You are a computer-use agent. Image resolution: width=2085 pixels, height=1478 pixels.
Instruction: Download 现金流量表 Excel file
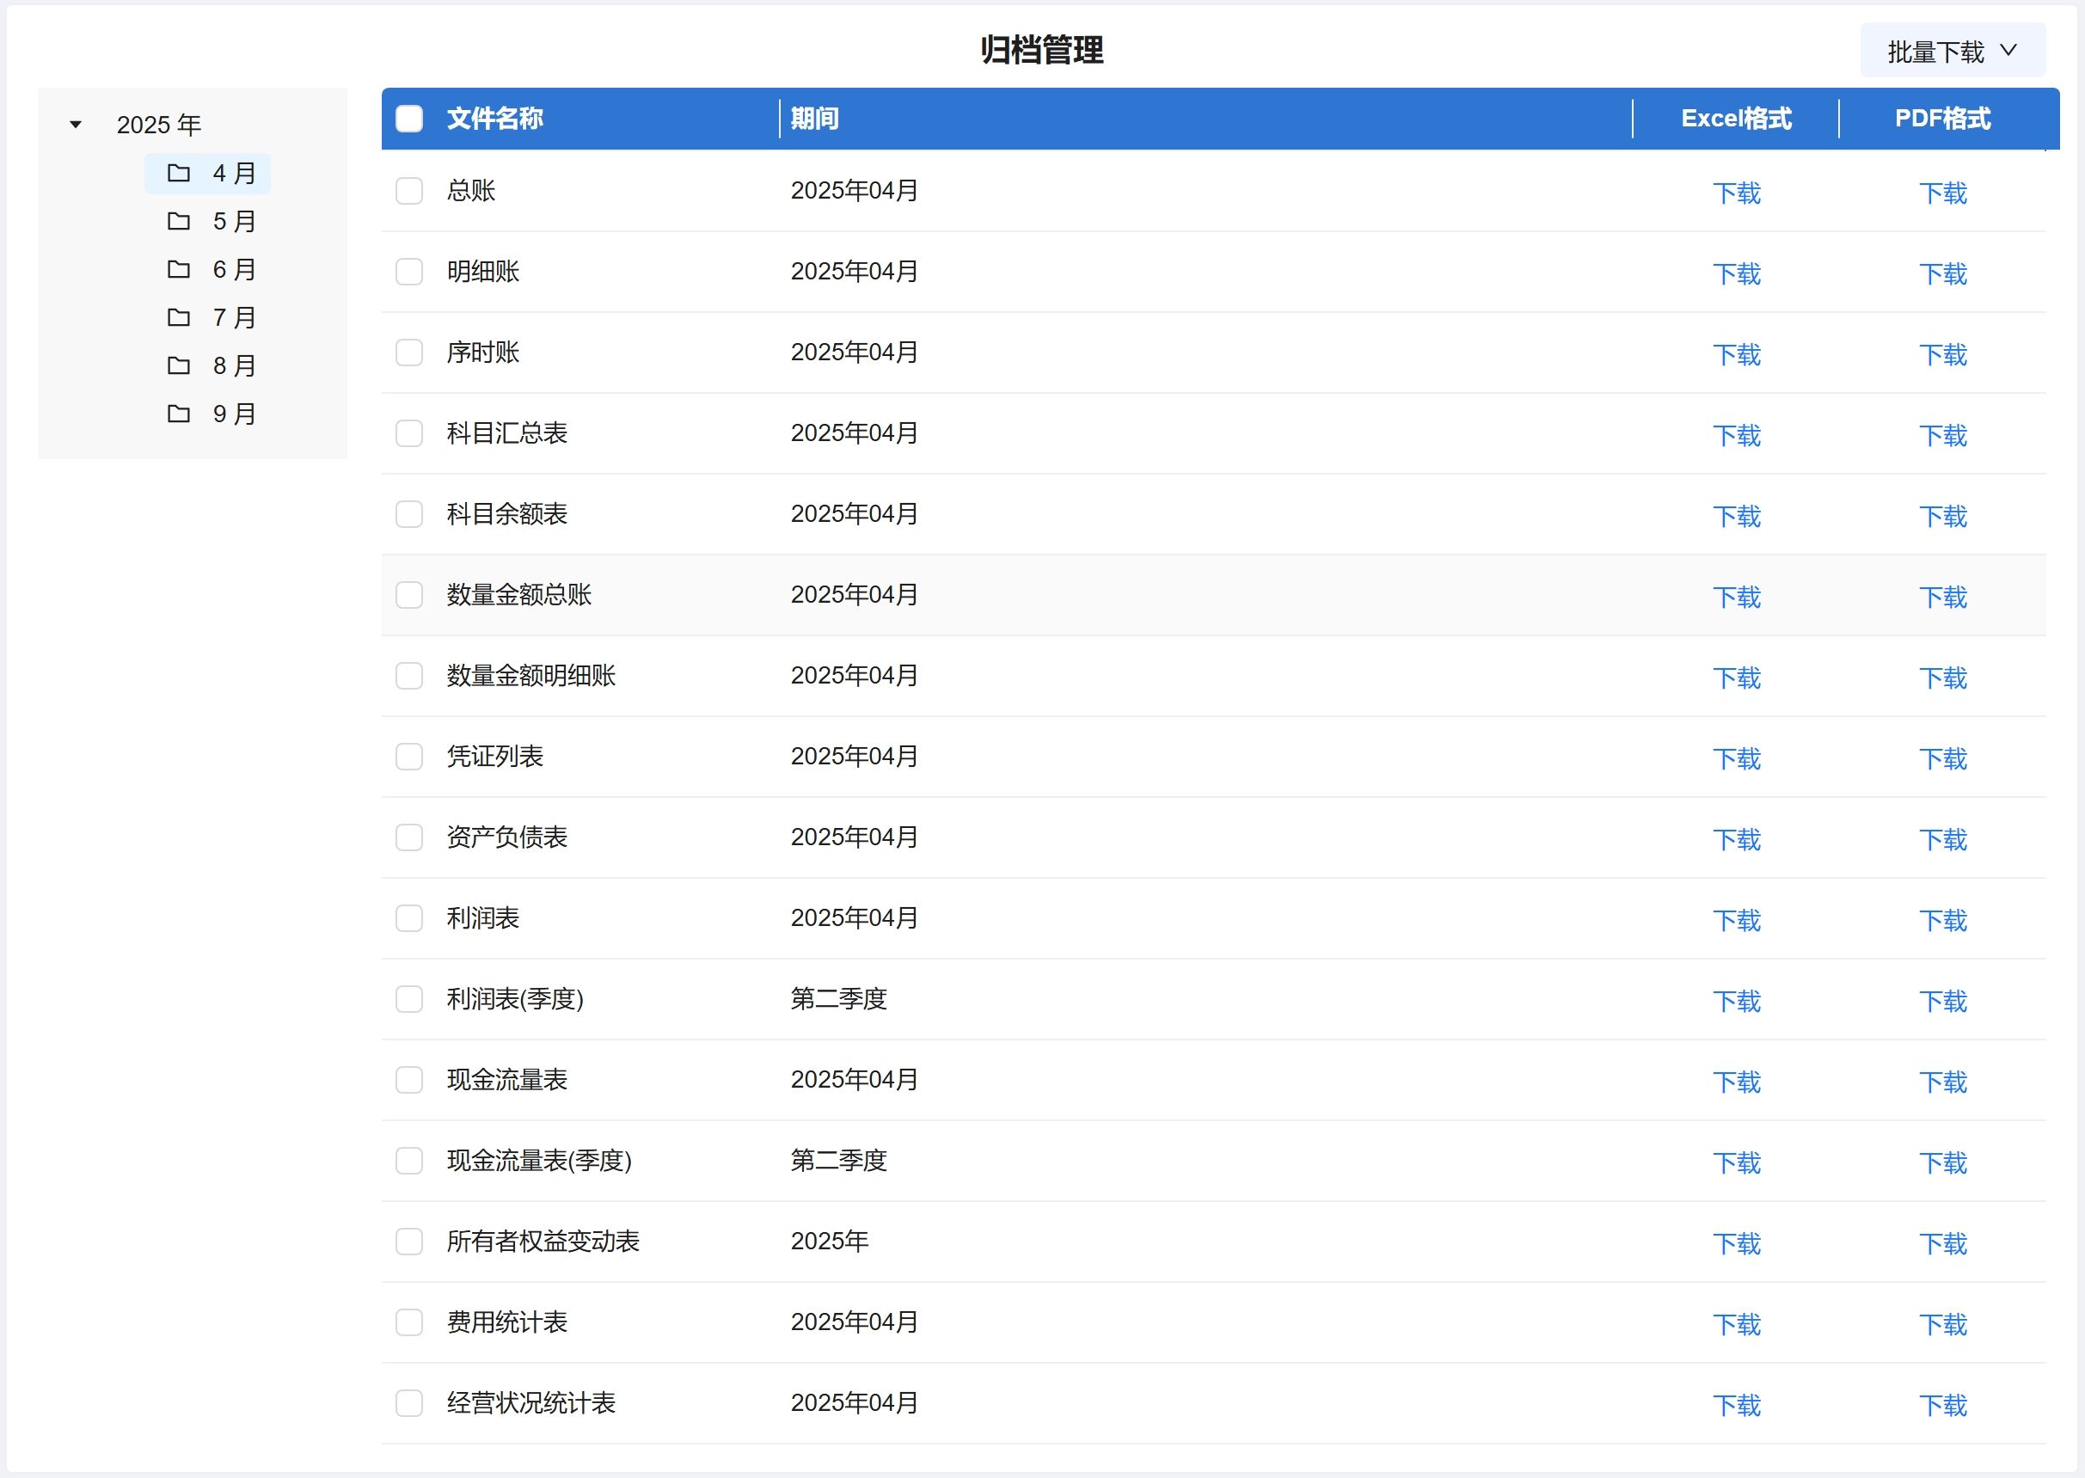tap(1737, 1082)
